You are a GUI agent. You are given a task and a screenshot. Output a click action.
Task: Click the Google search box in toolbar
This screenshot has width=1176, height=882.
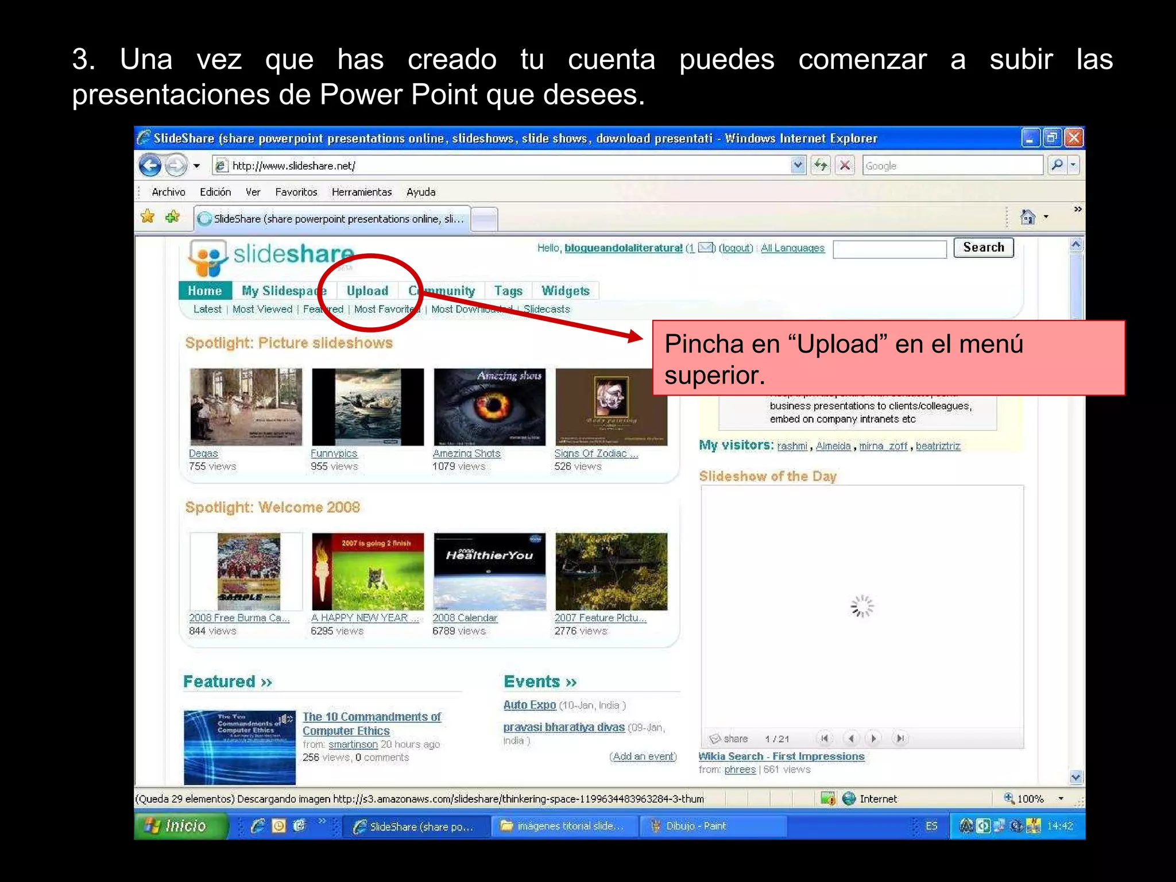click(953, 165)
